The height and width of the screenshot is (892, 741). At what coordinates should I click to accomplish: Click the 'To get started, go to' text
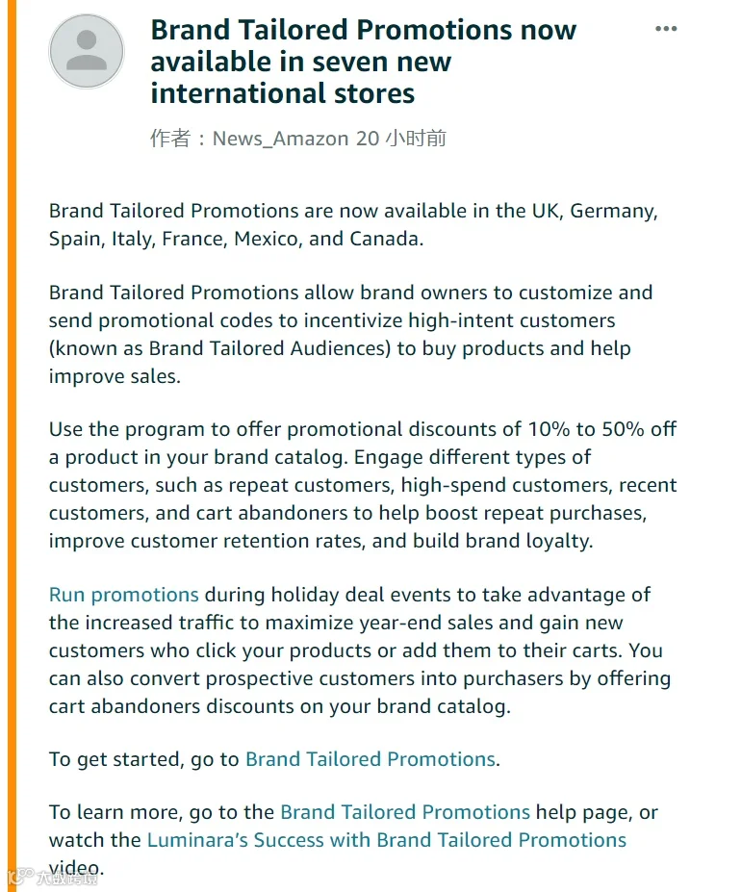[144, 759]
